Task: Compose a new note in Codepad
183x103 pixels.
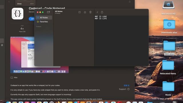Action: pos(79,12)
